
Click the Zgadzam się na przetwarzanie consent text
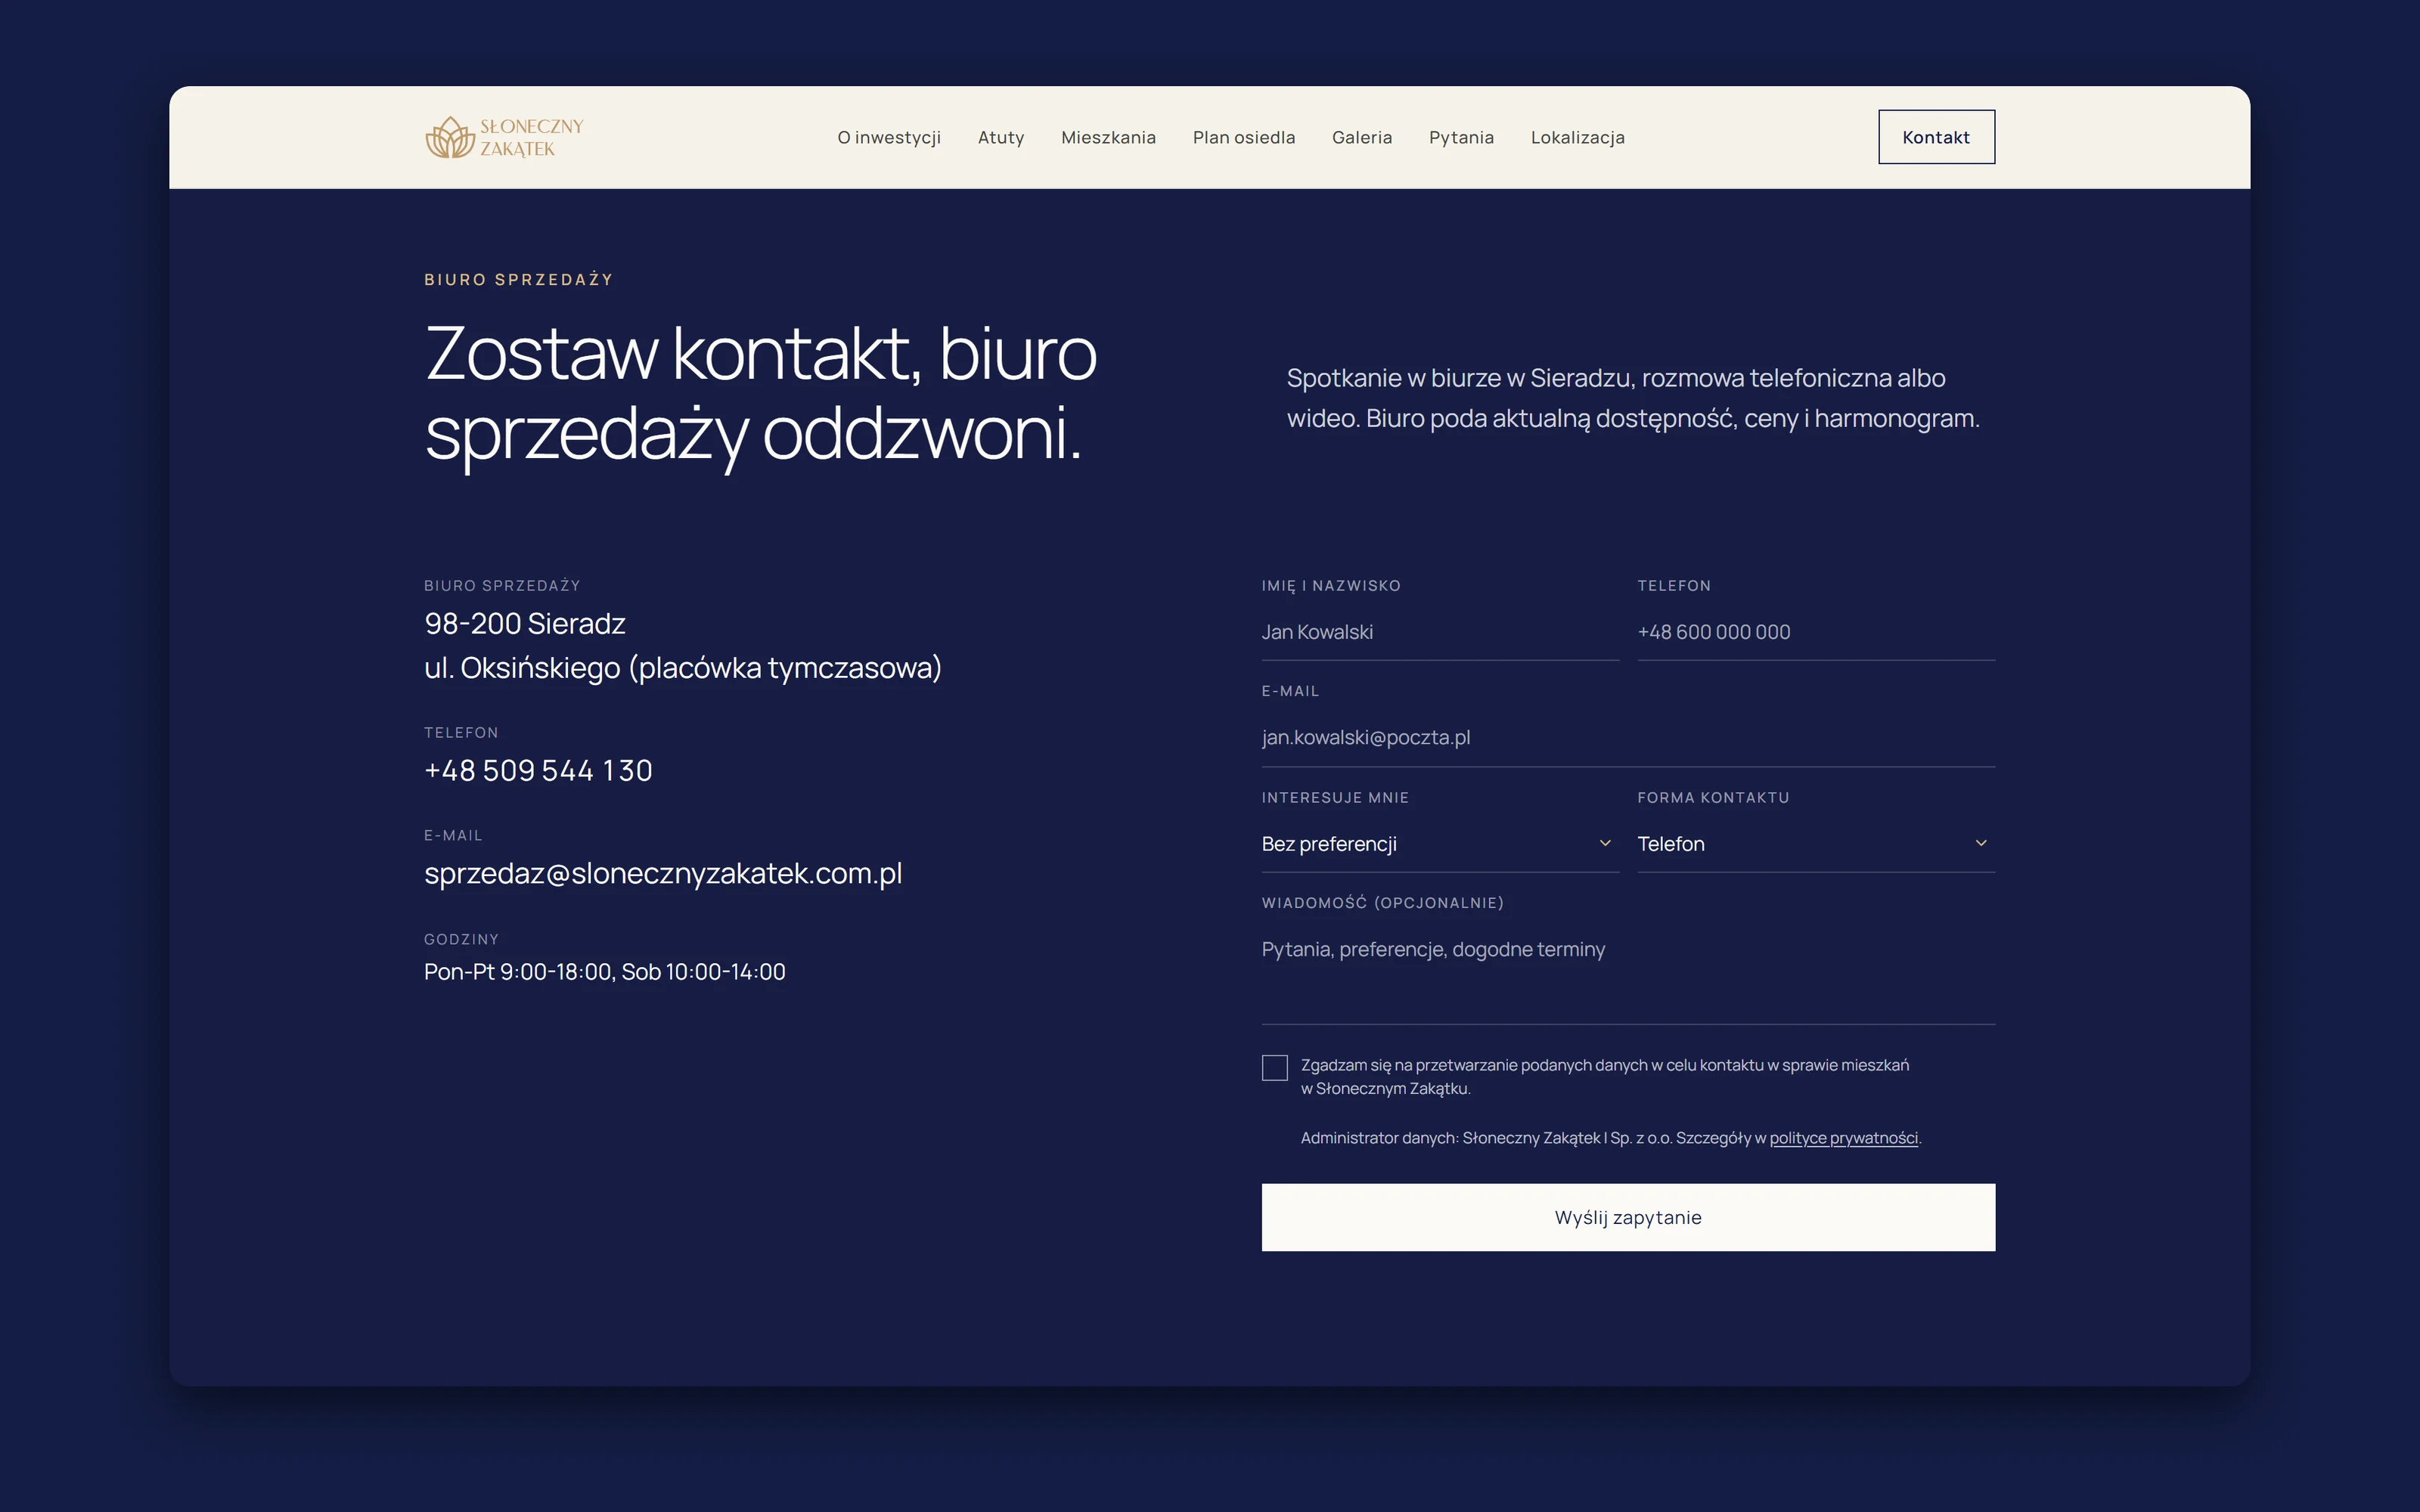1605,1077
